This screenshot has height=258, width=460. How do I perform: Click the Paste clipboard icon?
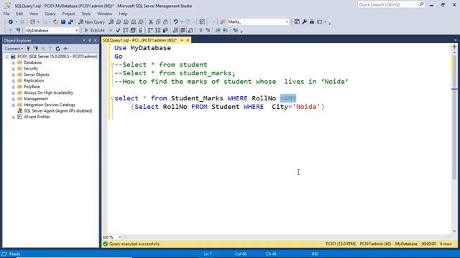pos(165,22)
